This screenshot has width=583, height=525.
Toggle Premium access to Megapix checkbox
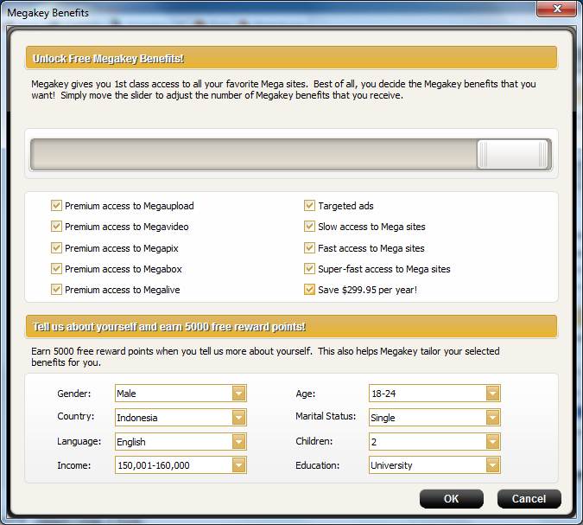click(x=56, y=247)
